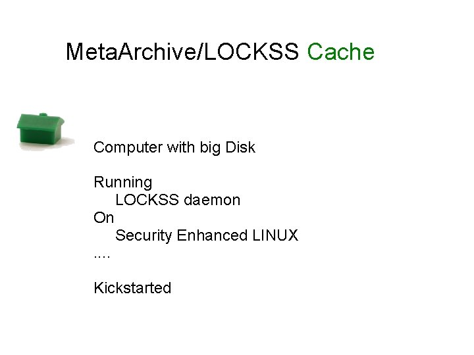Click the "On" text line
This screenshot has width=474, height=355.
[x=103, y=218]
